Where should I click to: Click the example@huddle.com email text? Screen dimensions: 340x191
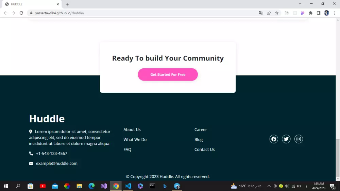pos(56,163)
